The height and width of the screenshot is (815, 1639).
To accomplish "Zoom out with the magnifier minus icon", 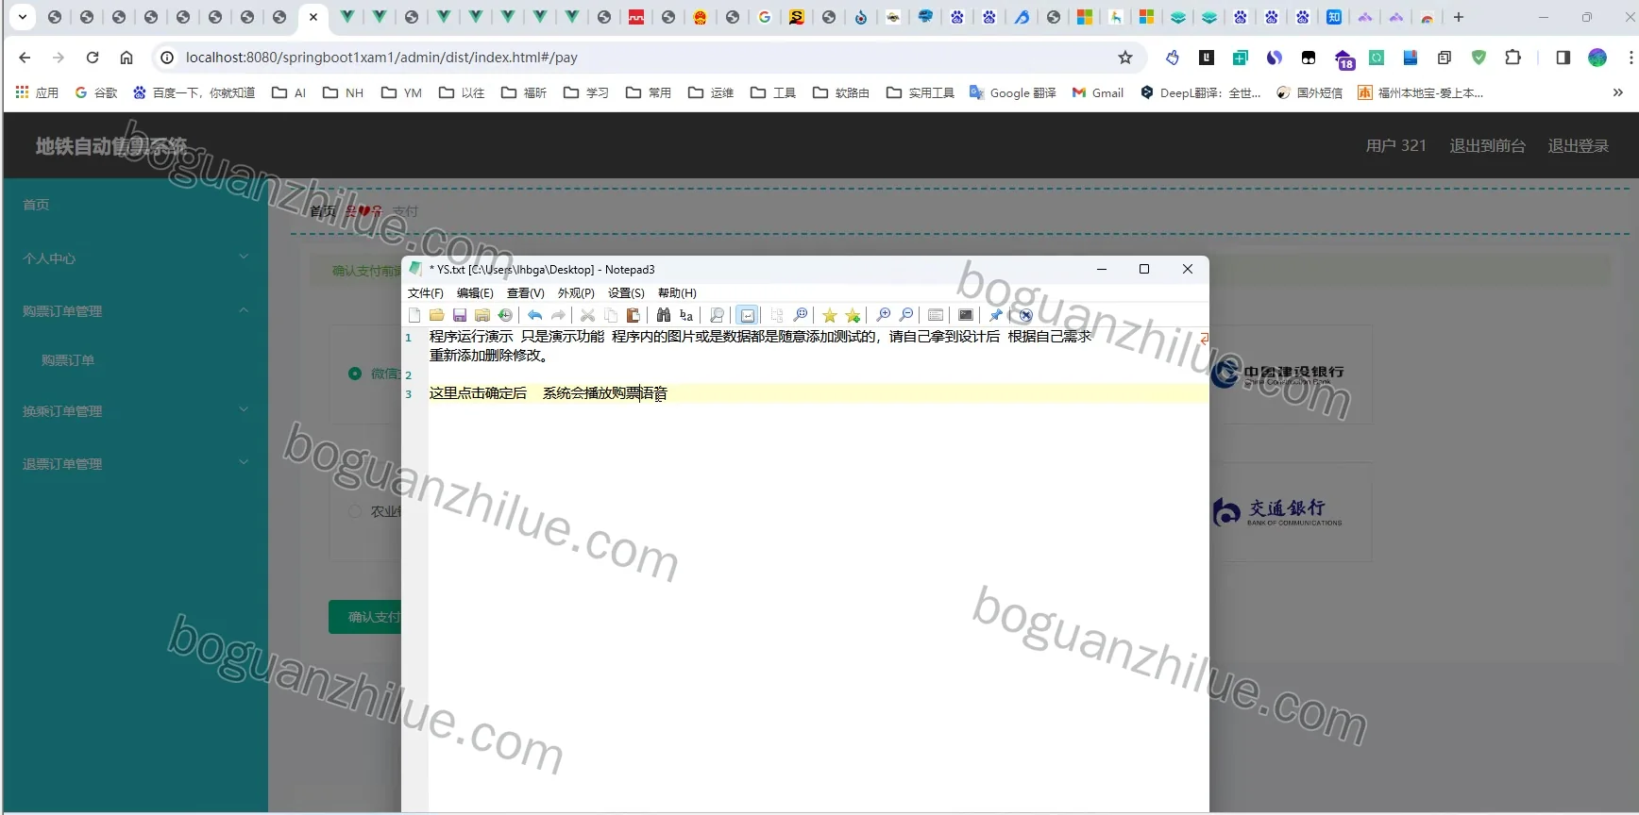I will pyautogui.click(x=906, y=315).
